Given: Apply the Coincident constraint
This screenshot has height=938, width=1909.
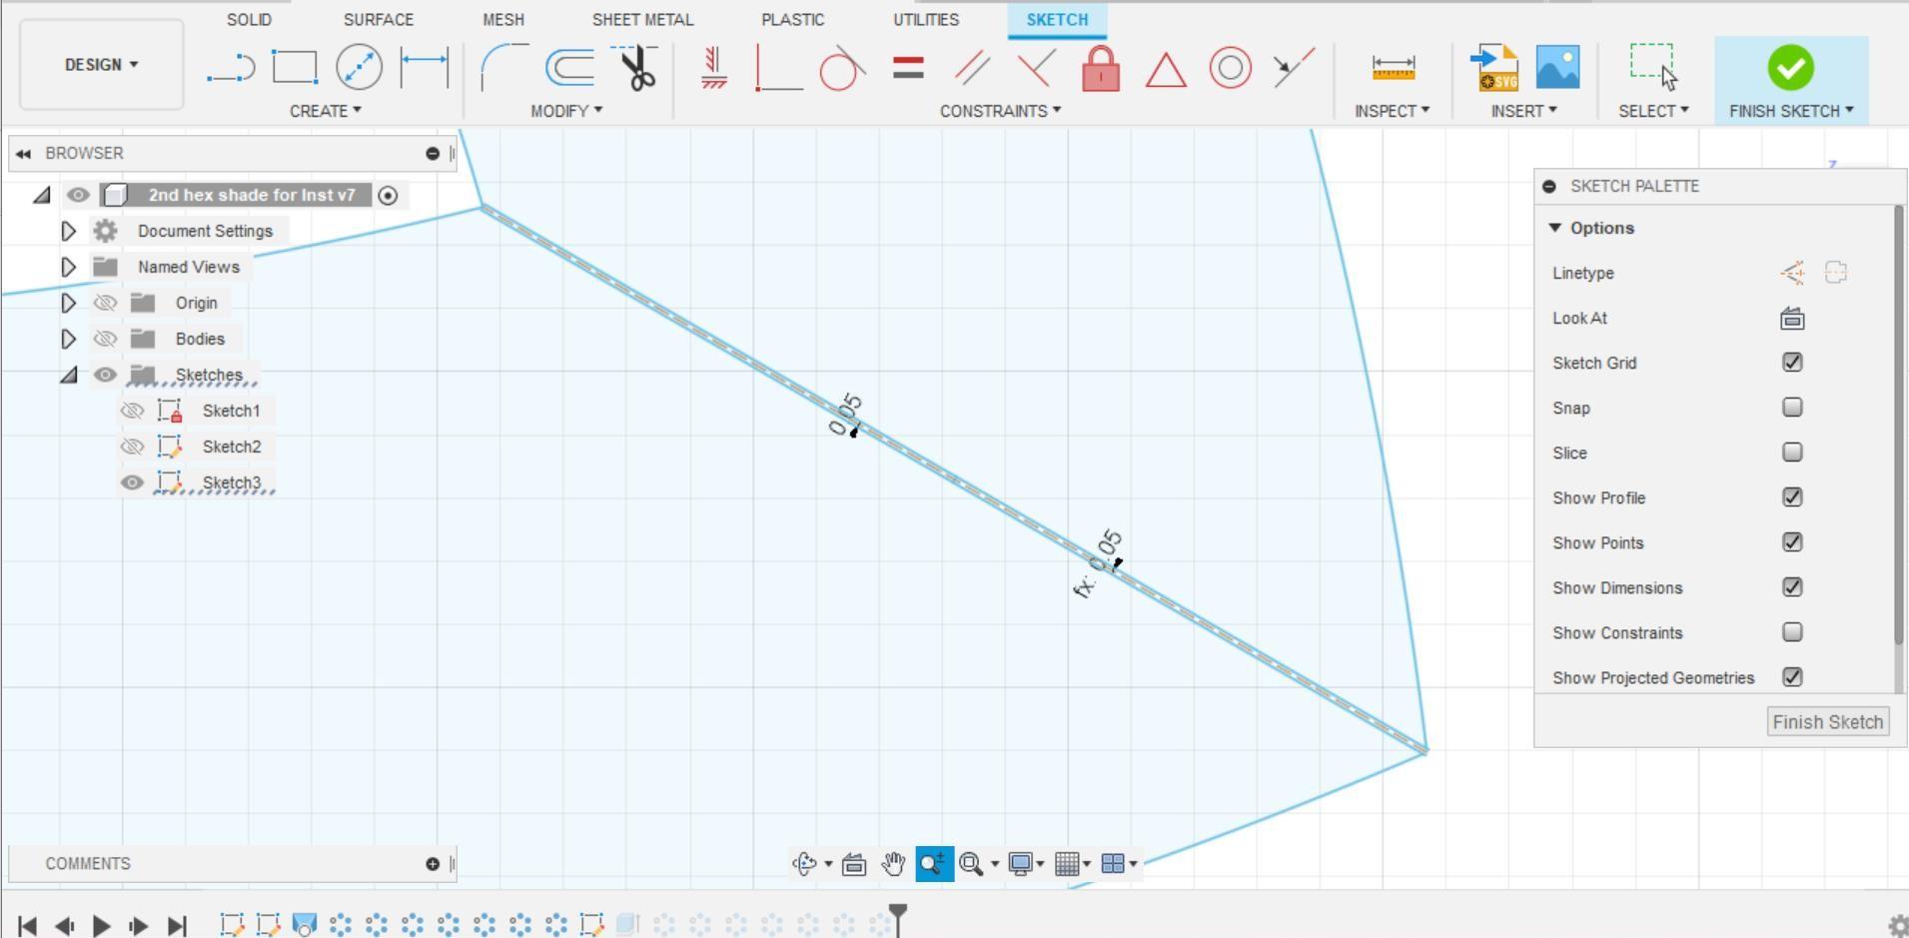Looking at the screenshot, I should [x=779, y=68].
